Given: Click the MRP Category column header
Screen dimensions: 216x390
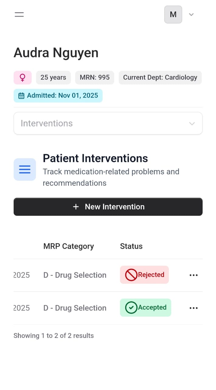Looking at the screenshot, I should click(68, 246).
